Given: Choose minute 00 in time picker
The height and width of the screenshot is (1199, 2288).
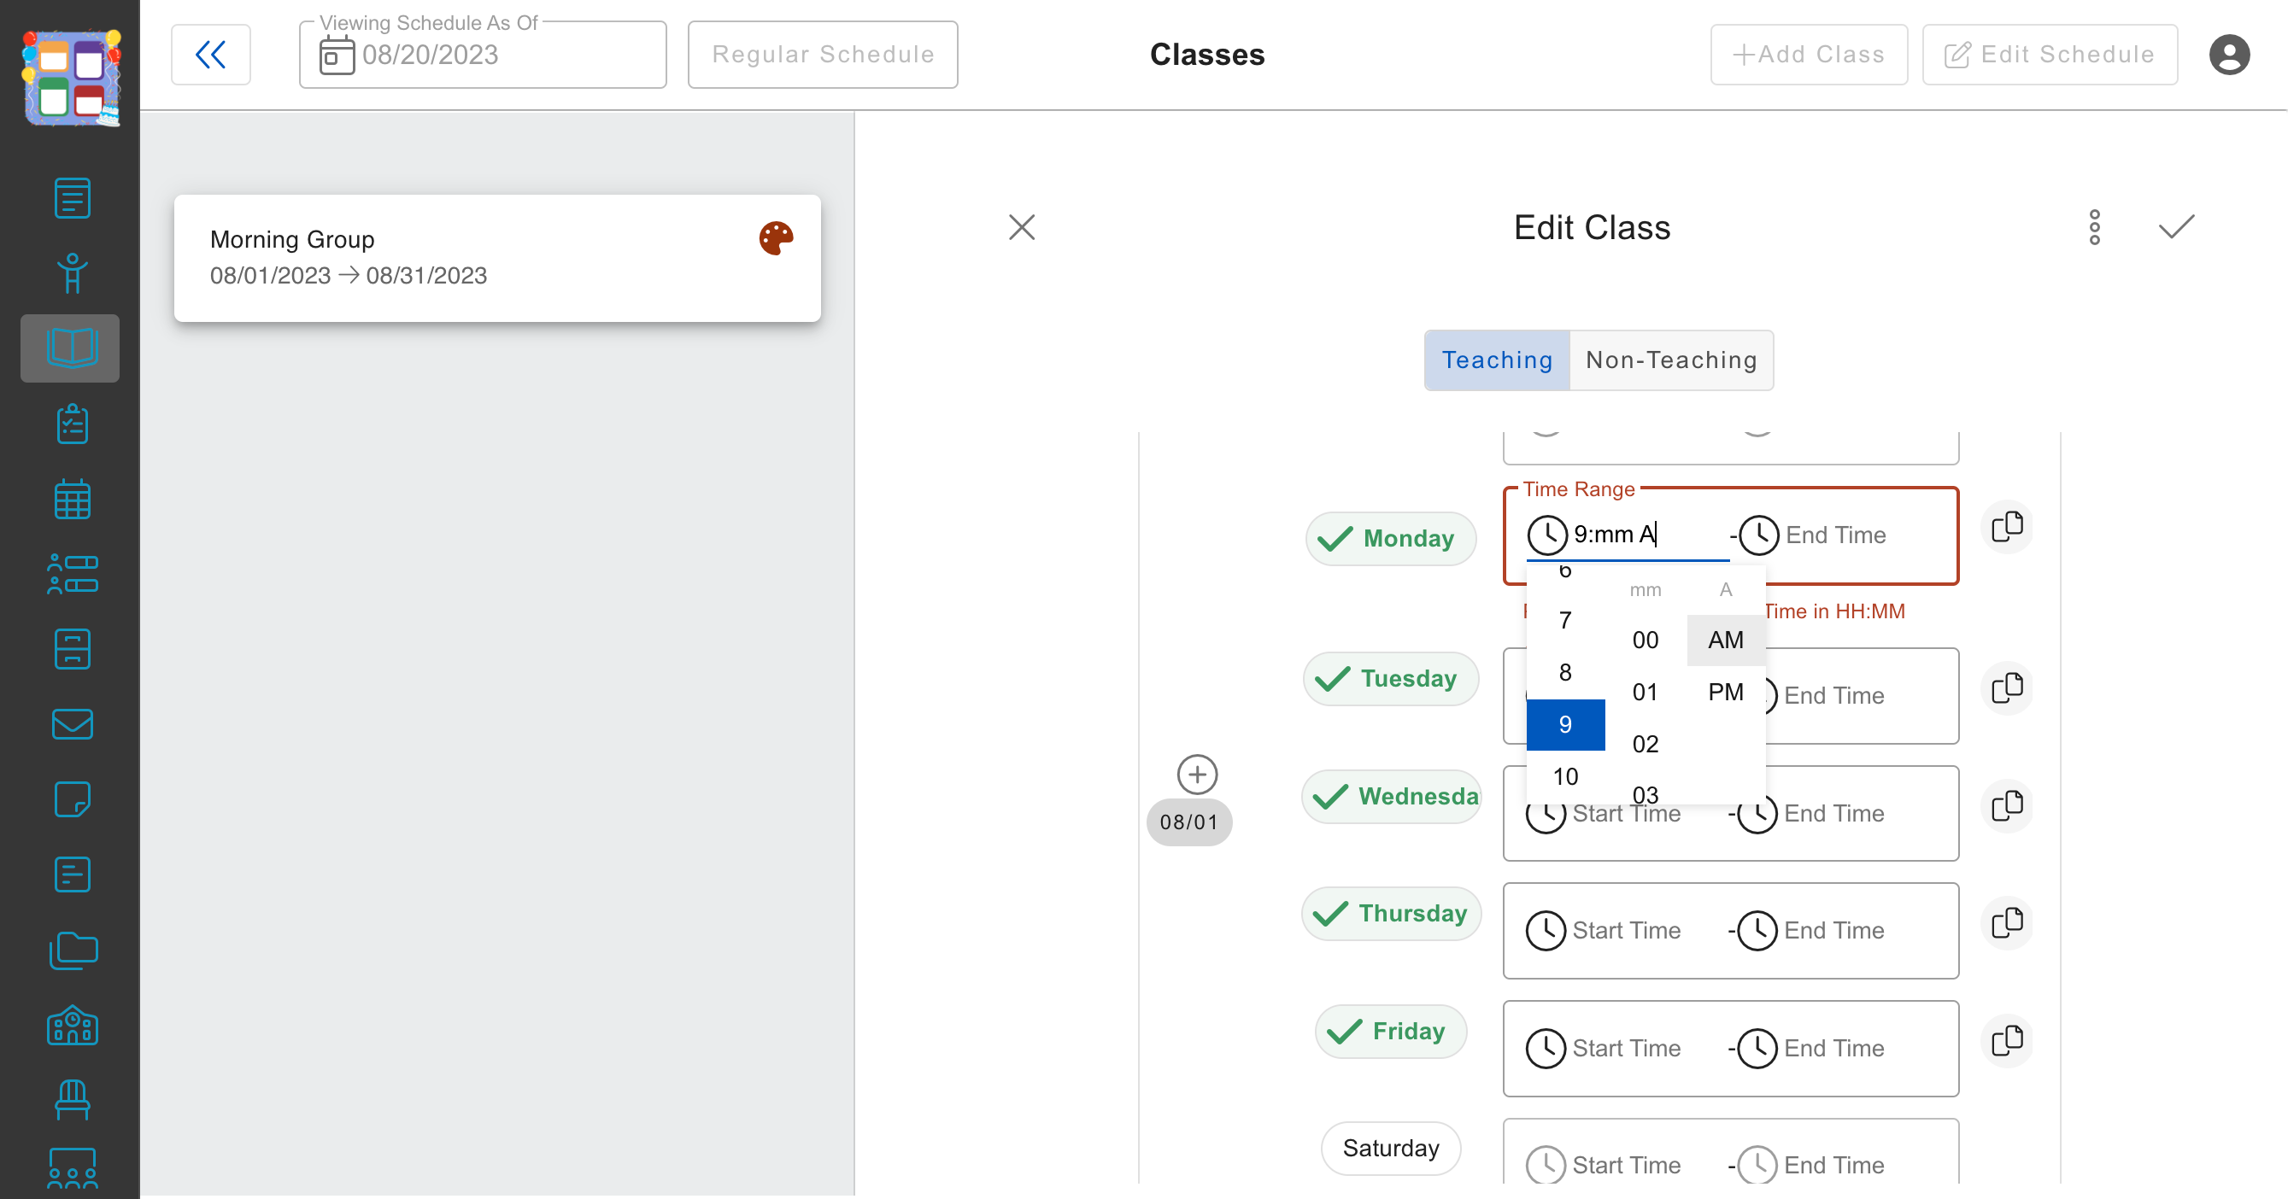Looking at the screenshot, I should [1646, 640].
